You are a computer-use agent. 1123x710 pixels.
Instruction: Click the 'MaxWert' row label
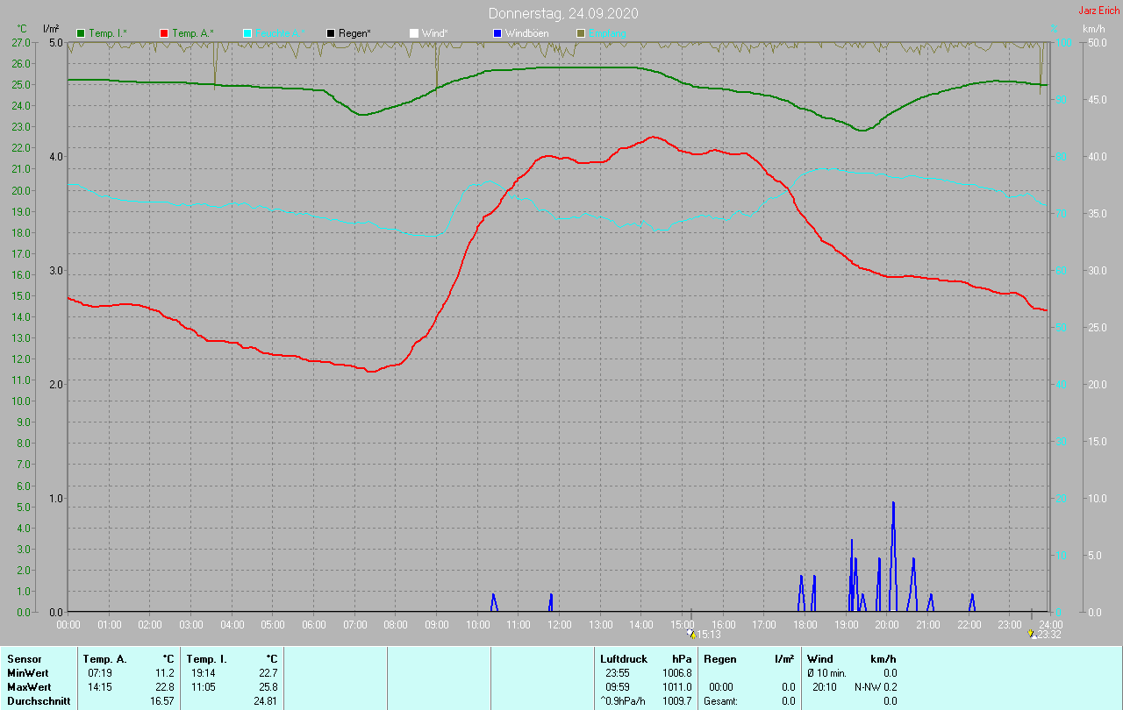point(28,687)
